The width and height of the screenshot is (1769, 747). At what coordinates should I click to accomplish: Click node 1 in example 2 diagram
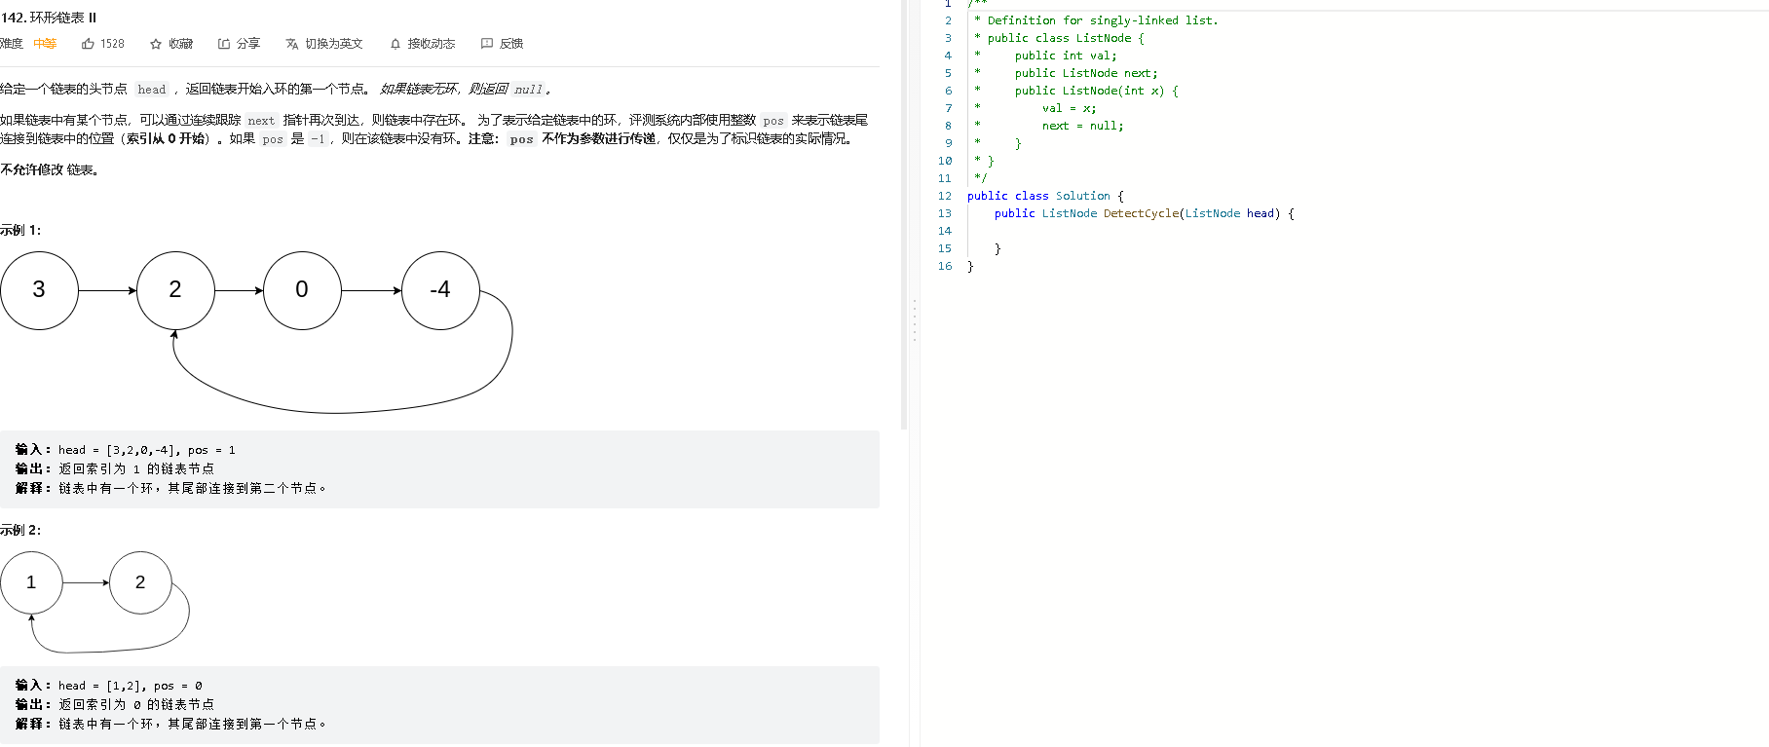coord(31,582)
